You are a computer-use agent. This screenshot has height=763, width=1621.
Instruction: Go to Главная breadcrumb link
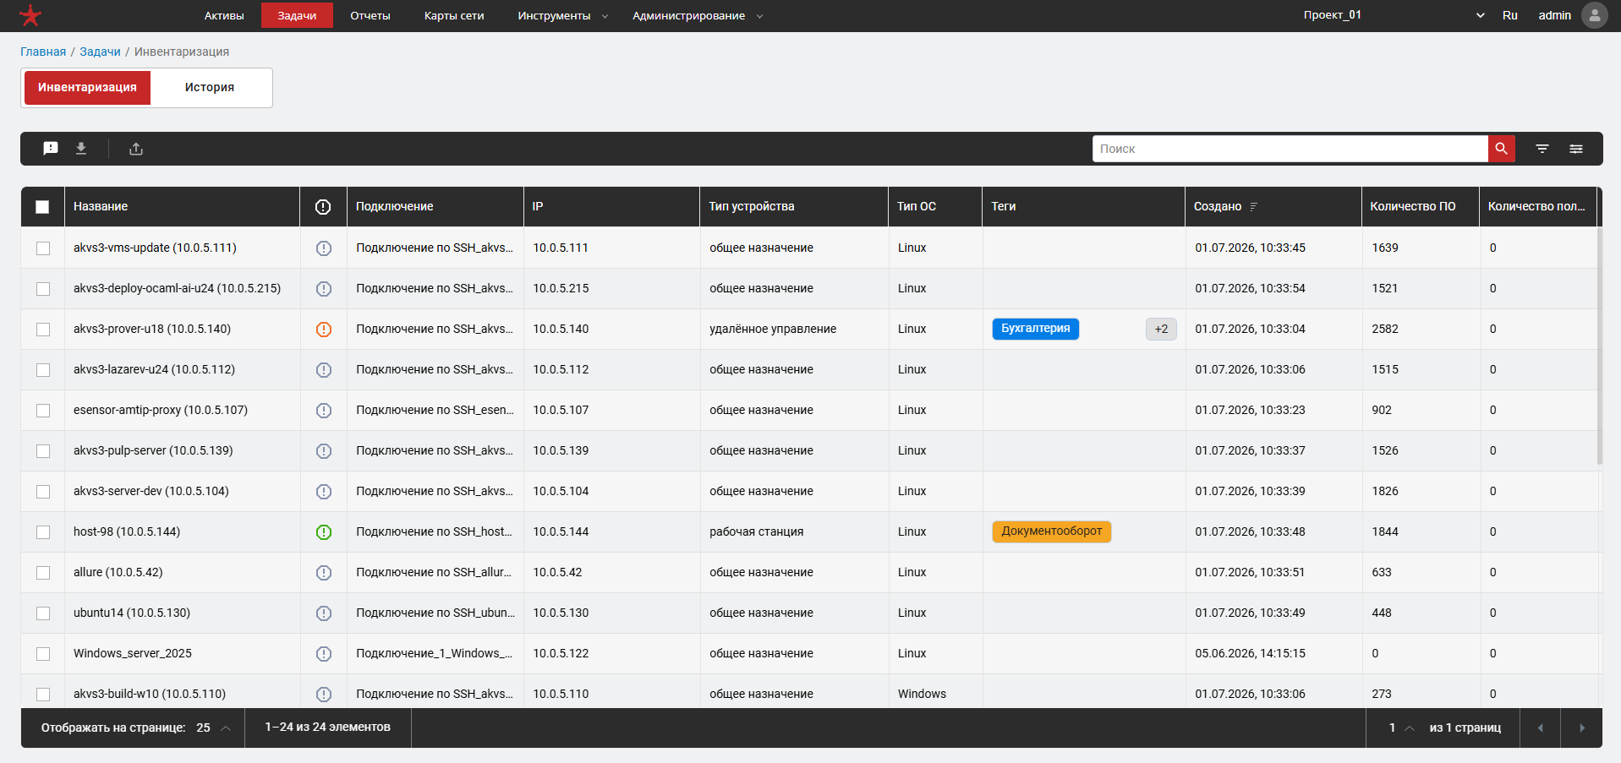click(43, 52)
